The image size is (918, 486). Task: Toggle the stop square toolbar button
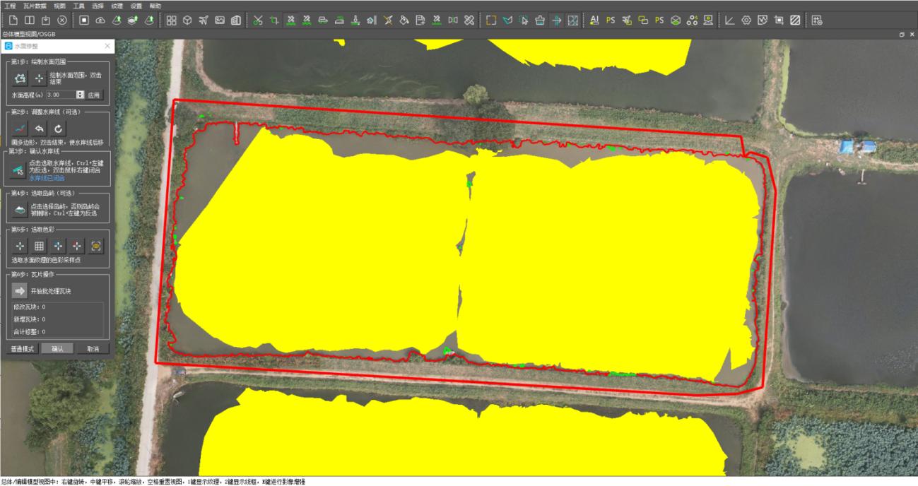pyautogui.click(x=83, y=20)
